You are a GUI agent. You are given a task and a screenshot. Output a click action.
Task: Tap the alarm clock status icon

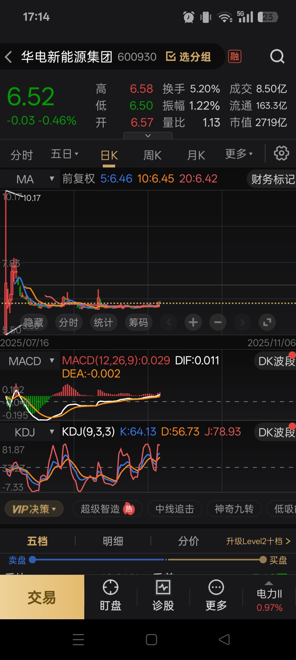tap(189, 17)
